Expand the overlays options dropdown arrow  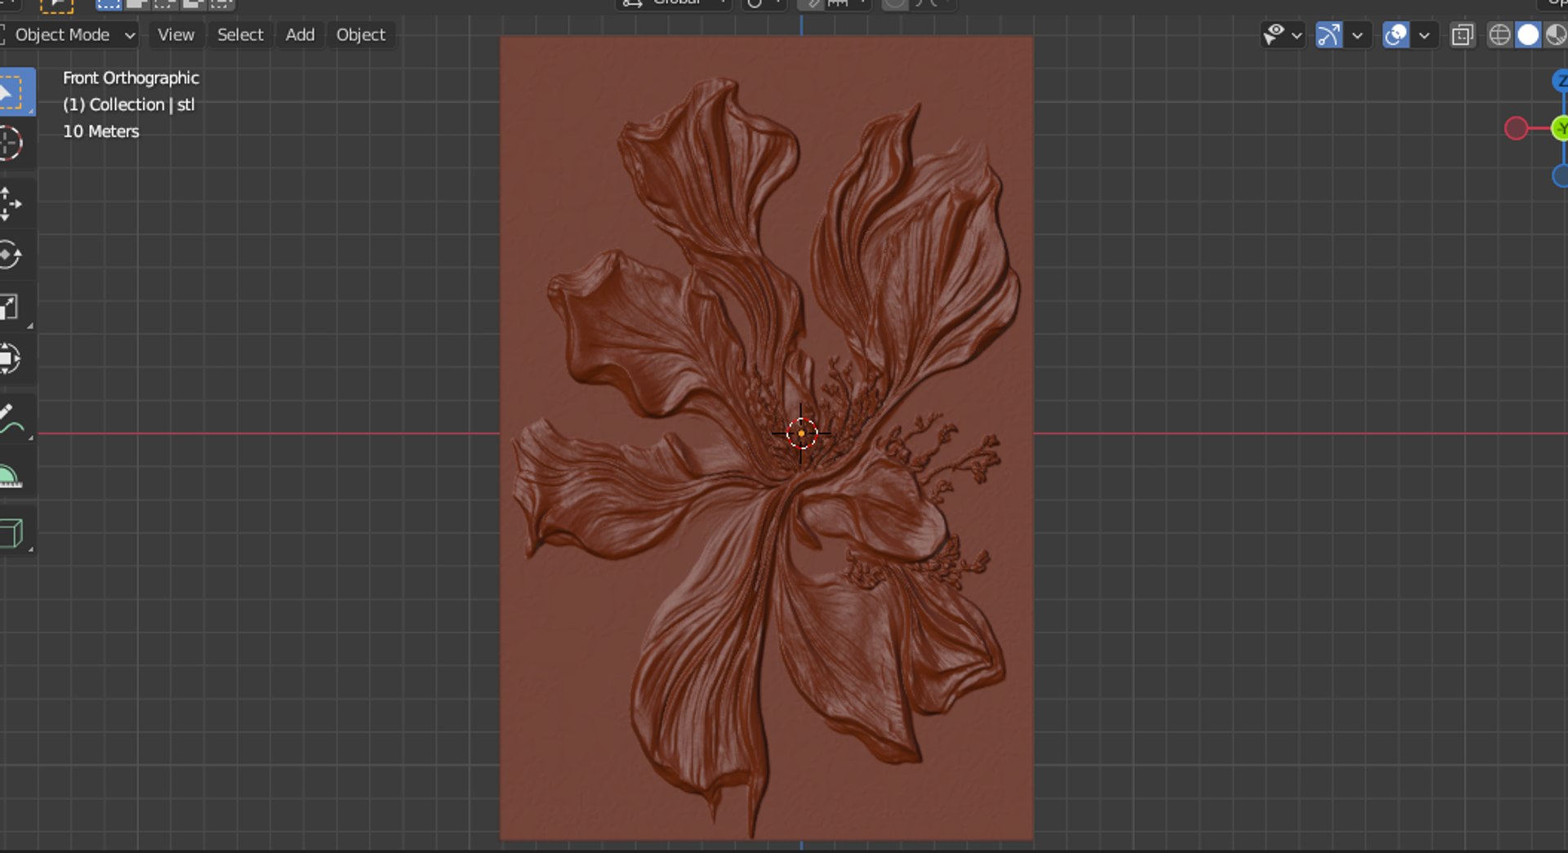click(1424, 35)
